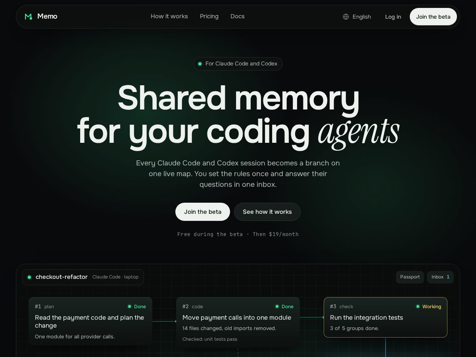Click the hero Join the beta button

pos(203,212)
